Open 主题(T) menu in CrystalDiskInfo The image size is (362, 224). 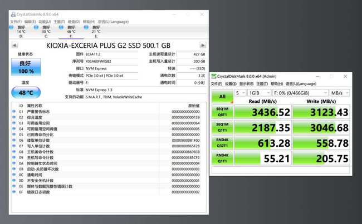[60, 22]
